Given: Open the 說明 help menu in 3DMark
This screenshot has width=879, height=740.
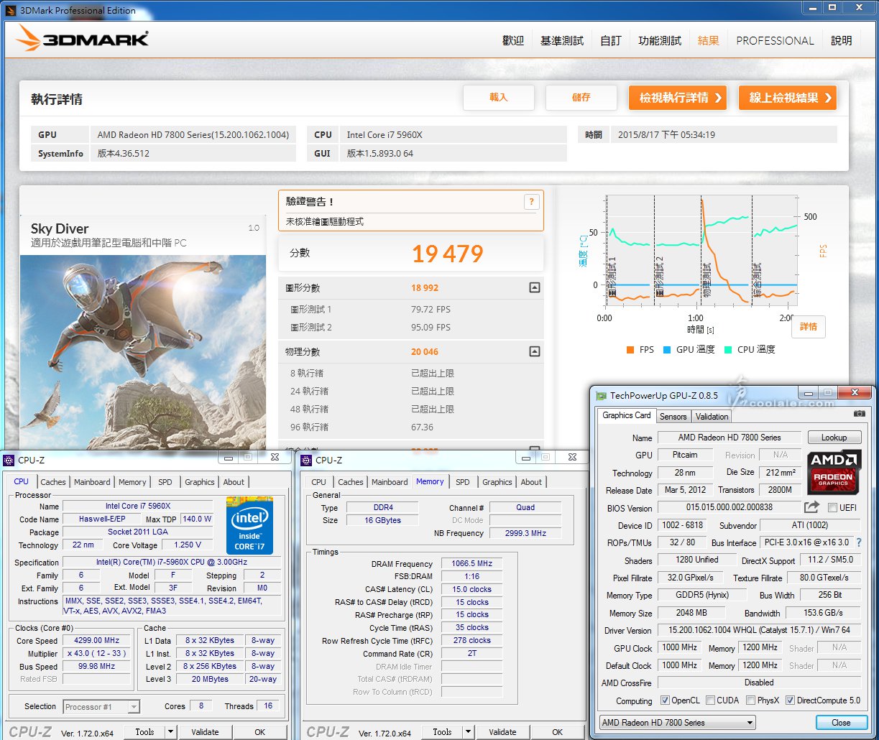Looking at the screenshot, I should (842, 41).
